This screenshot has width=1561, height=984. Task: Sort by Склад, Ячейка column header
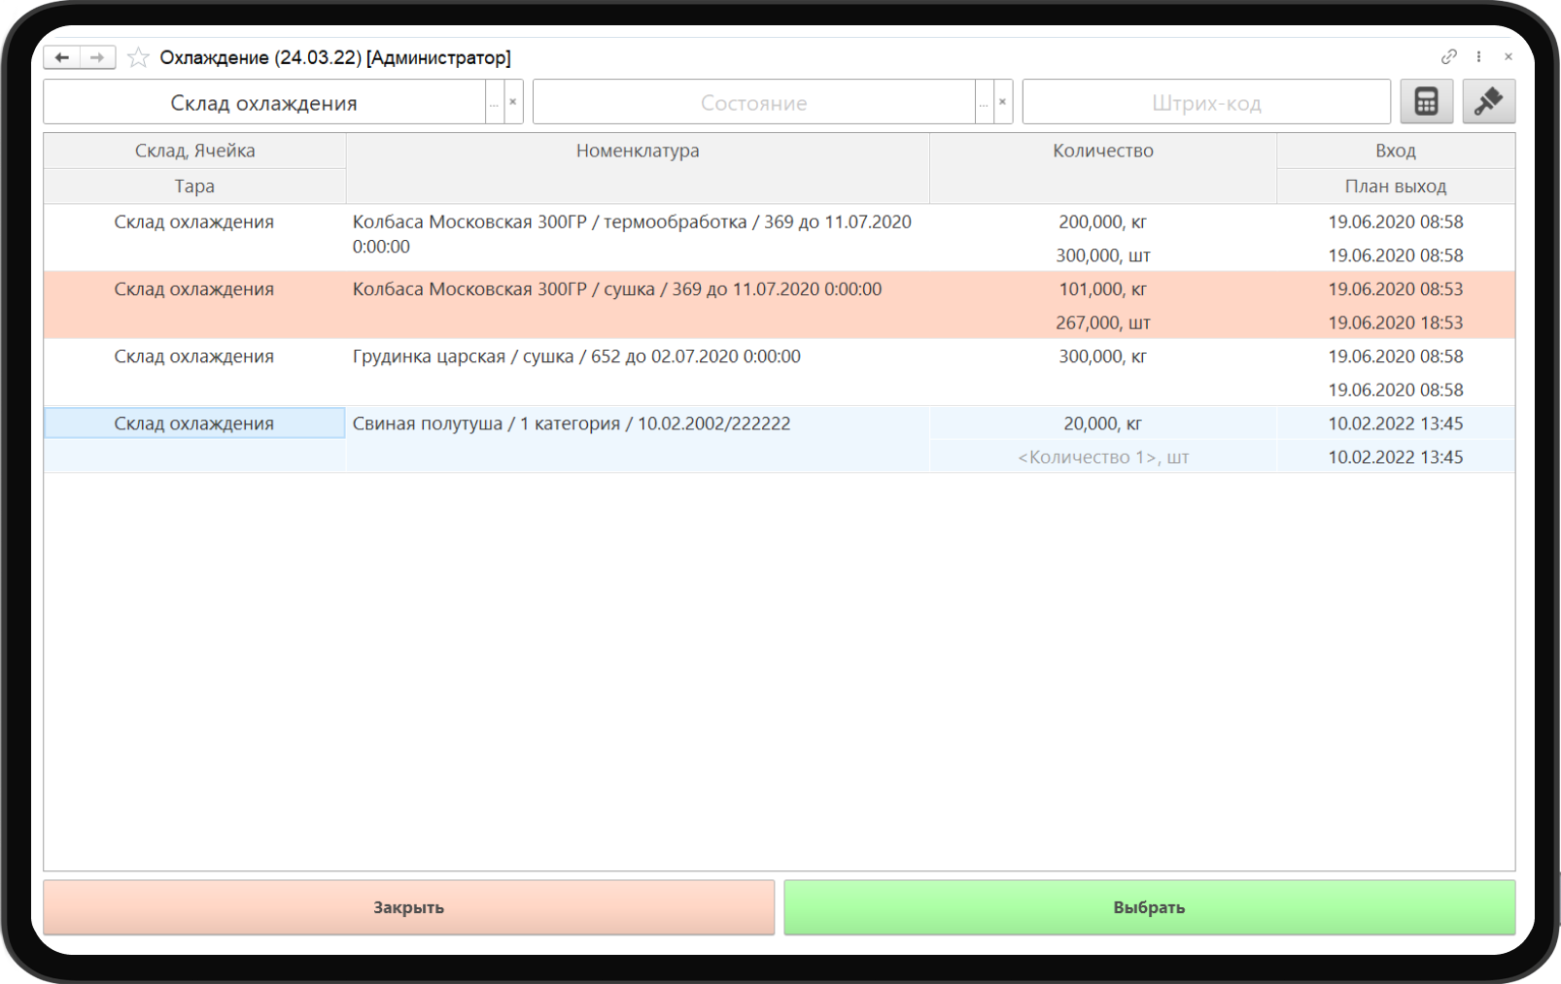click(x=195, y=151)
